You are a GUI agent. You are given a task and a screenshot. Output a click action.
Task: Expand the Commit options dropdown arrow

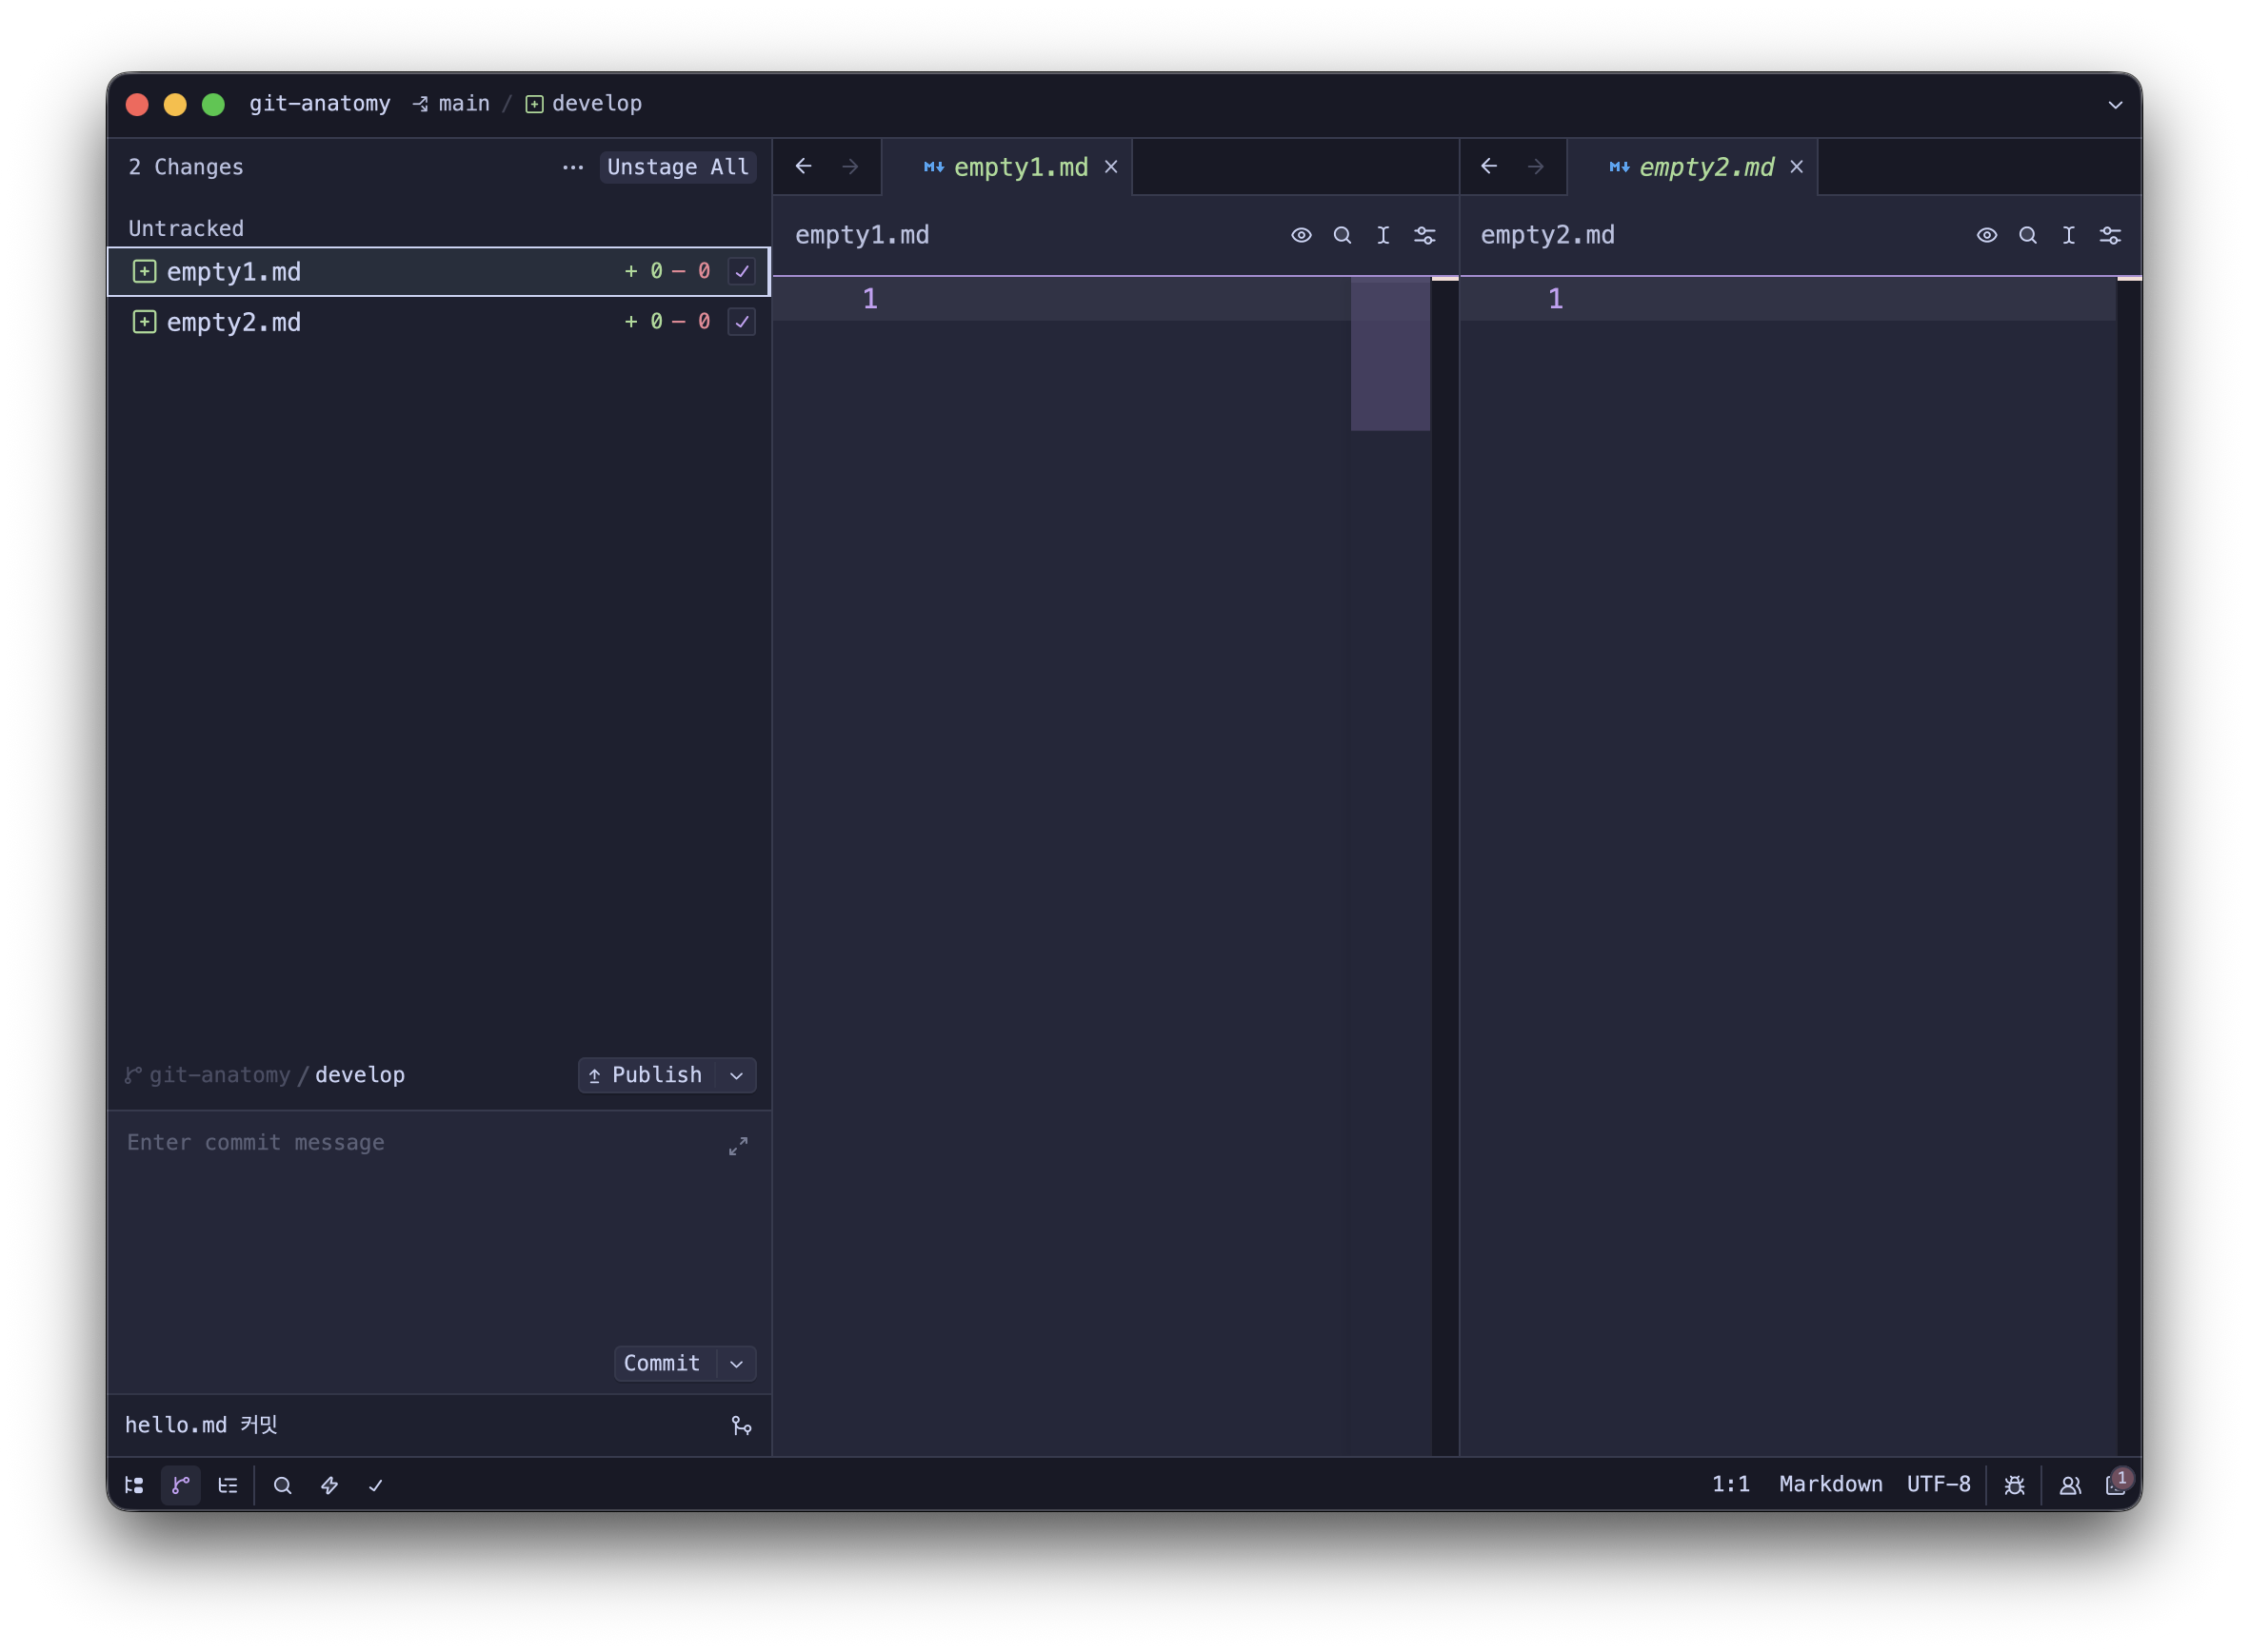pyautogui.click(x=736, y=1364)
